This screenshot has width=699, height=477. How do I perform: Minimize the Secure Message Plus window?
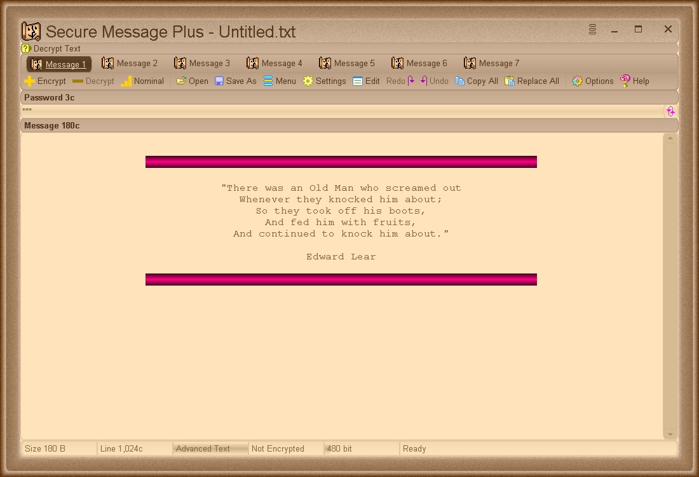(x=614, y=31)
